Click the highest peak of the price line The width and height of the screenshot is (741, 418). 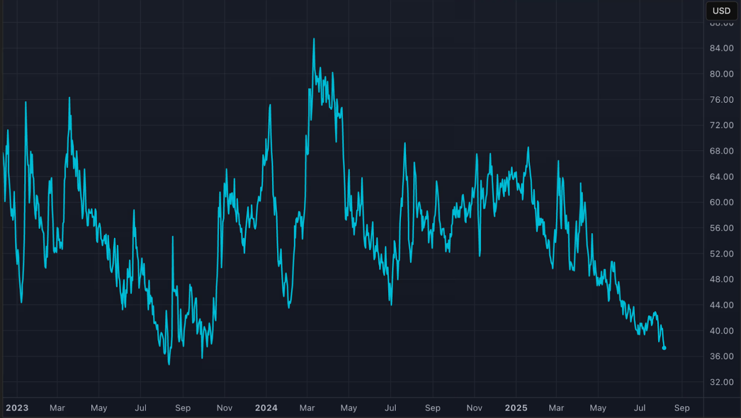314,39
